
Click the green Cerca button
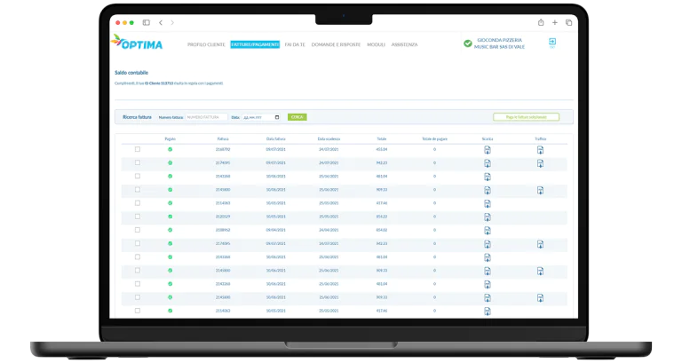tap(297, 117)
